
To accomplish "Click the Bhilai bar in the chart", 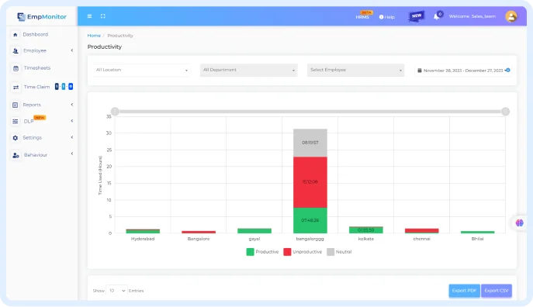I will (477, 233).
